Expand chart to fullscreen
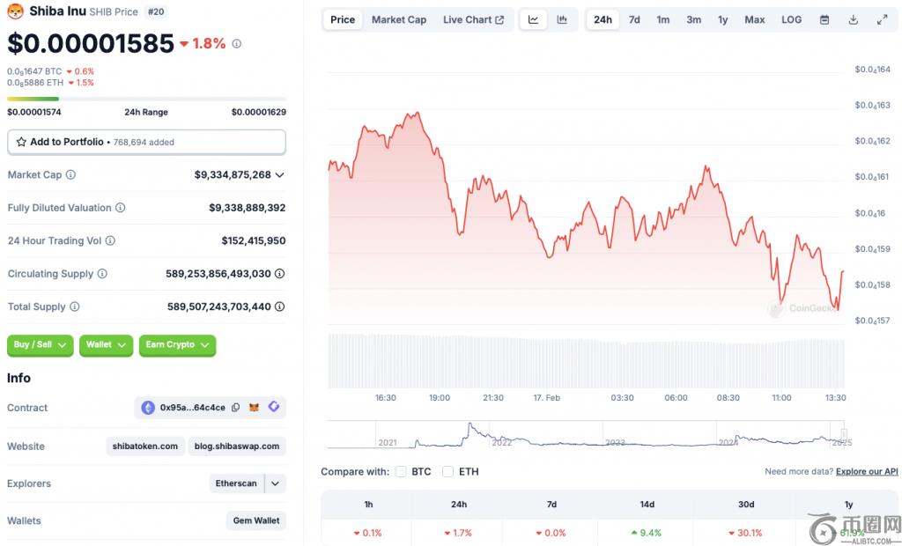 point(882,19)
